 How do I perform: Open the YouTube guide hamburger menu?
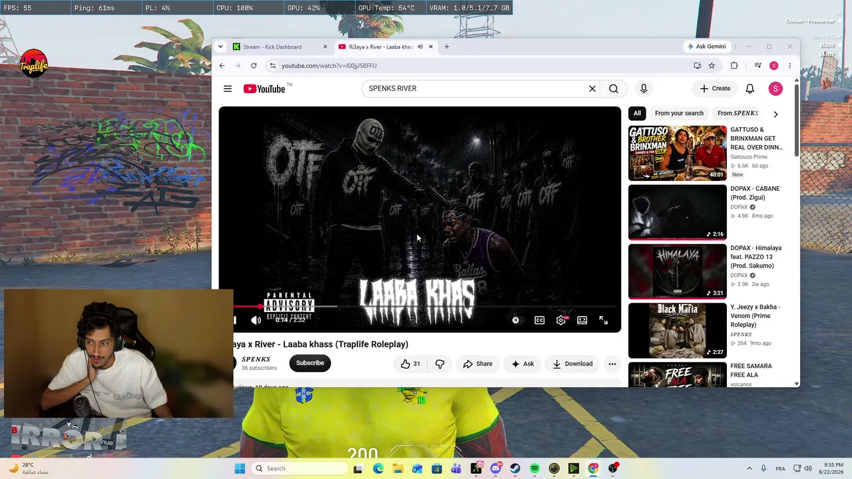pyautogui.click(x=228, y=88)
